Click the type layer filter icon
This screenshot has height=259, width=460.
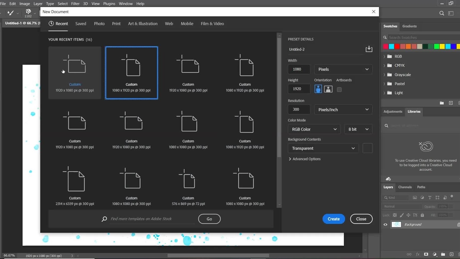point(430,197)
